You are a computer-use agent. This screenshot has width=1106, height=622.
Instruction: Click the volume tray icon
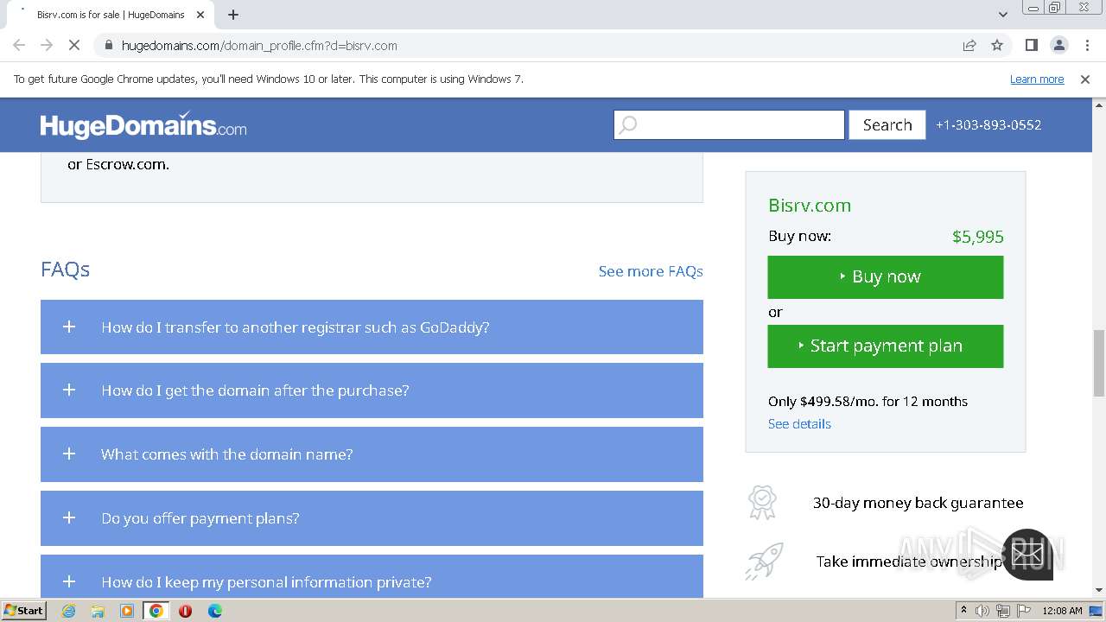tap(982, 611)
